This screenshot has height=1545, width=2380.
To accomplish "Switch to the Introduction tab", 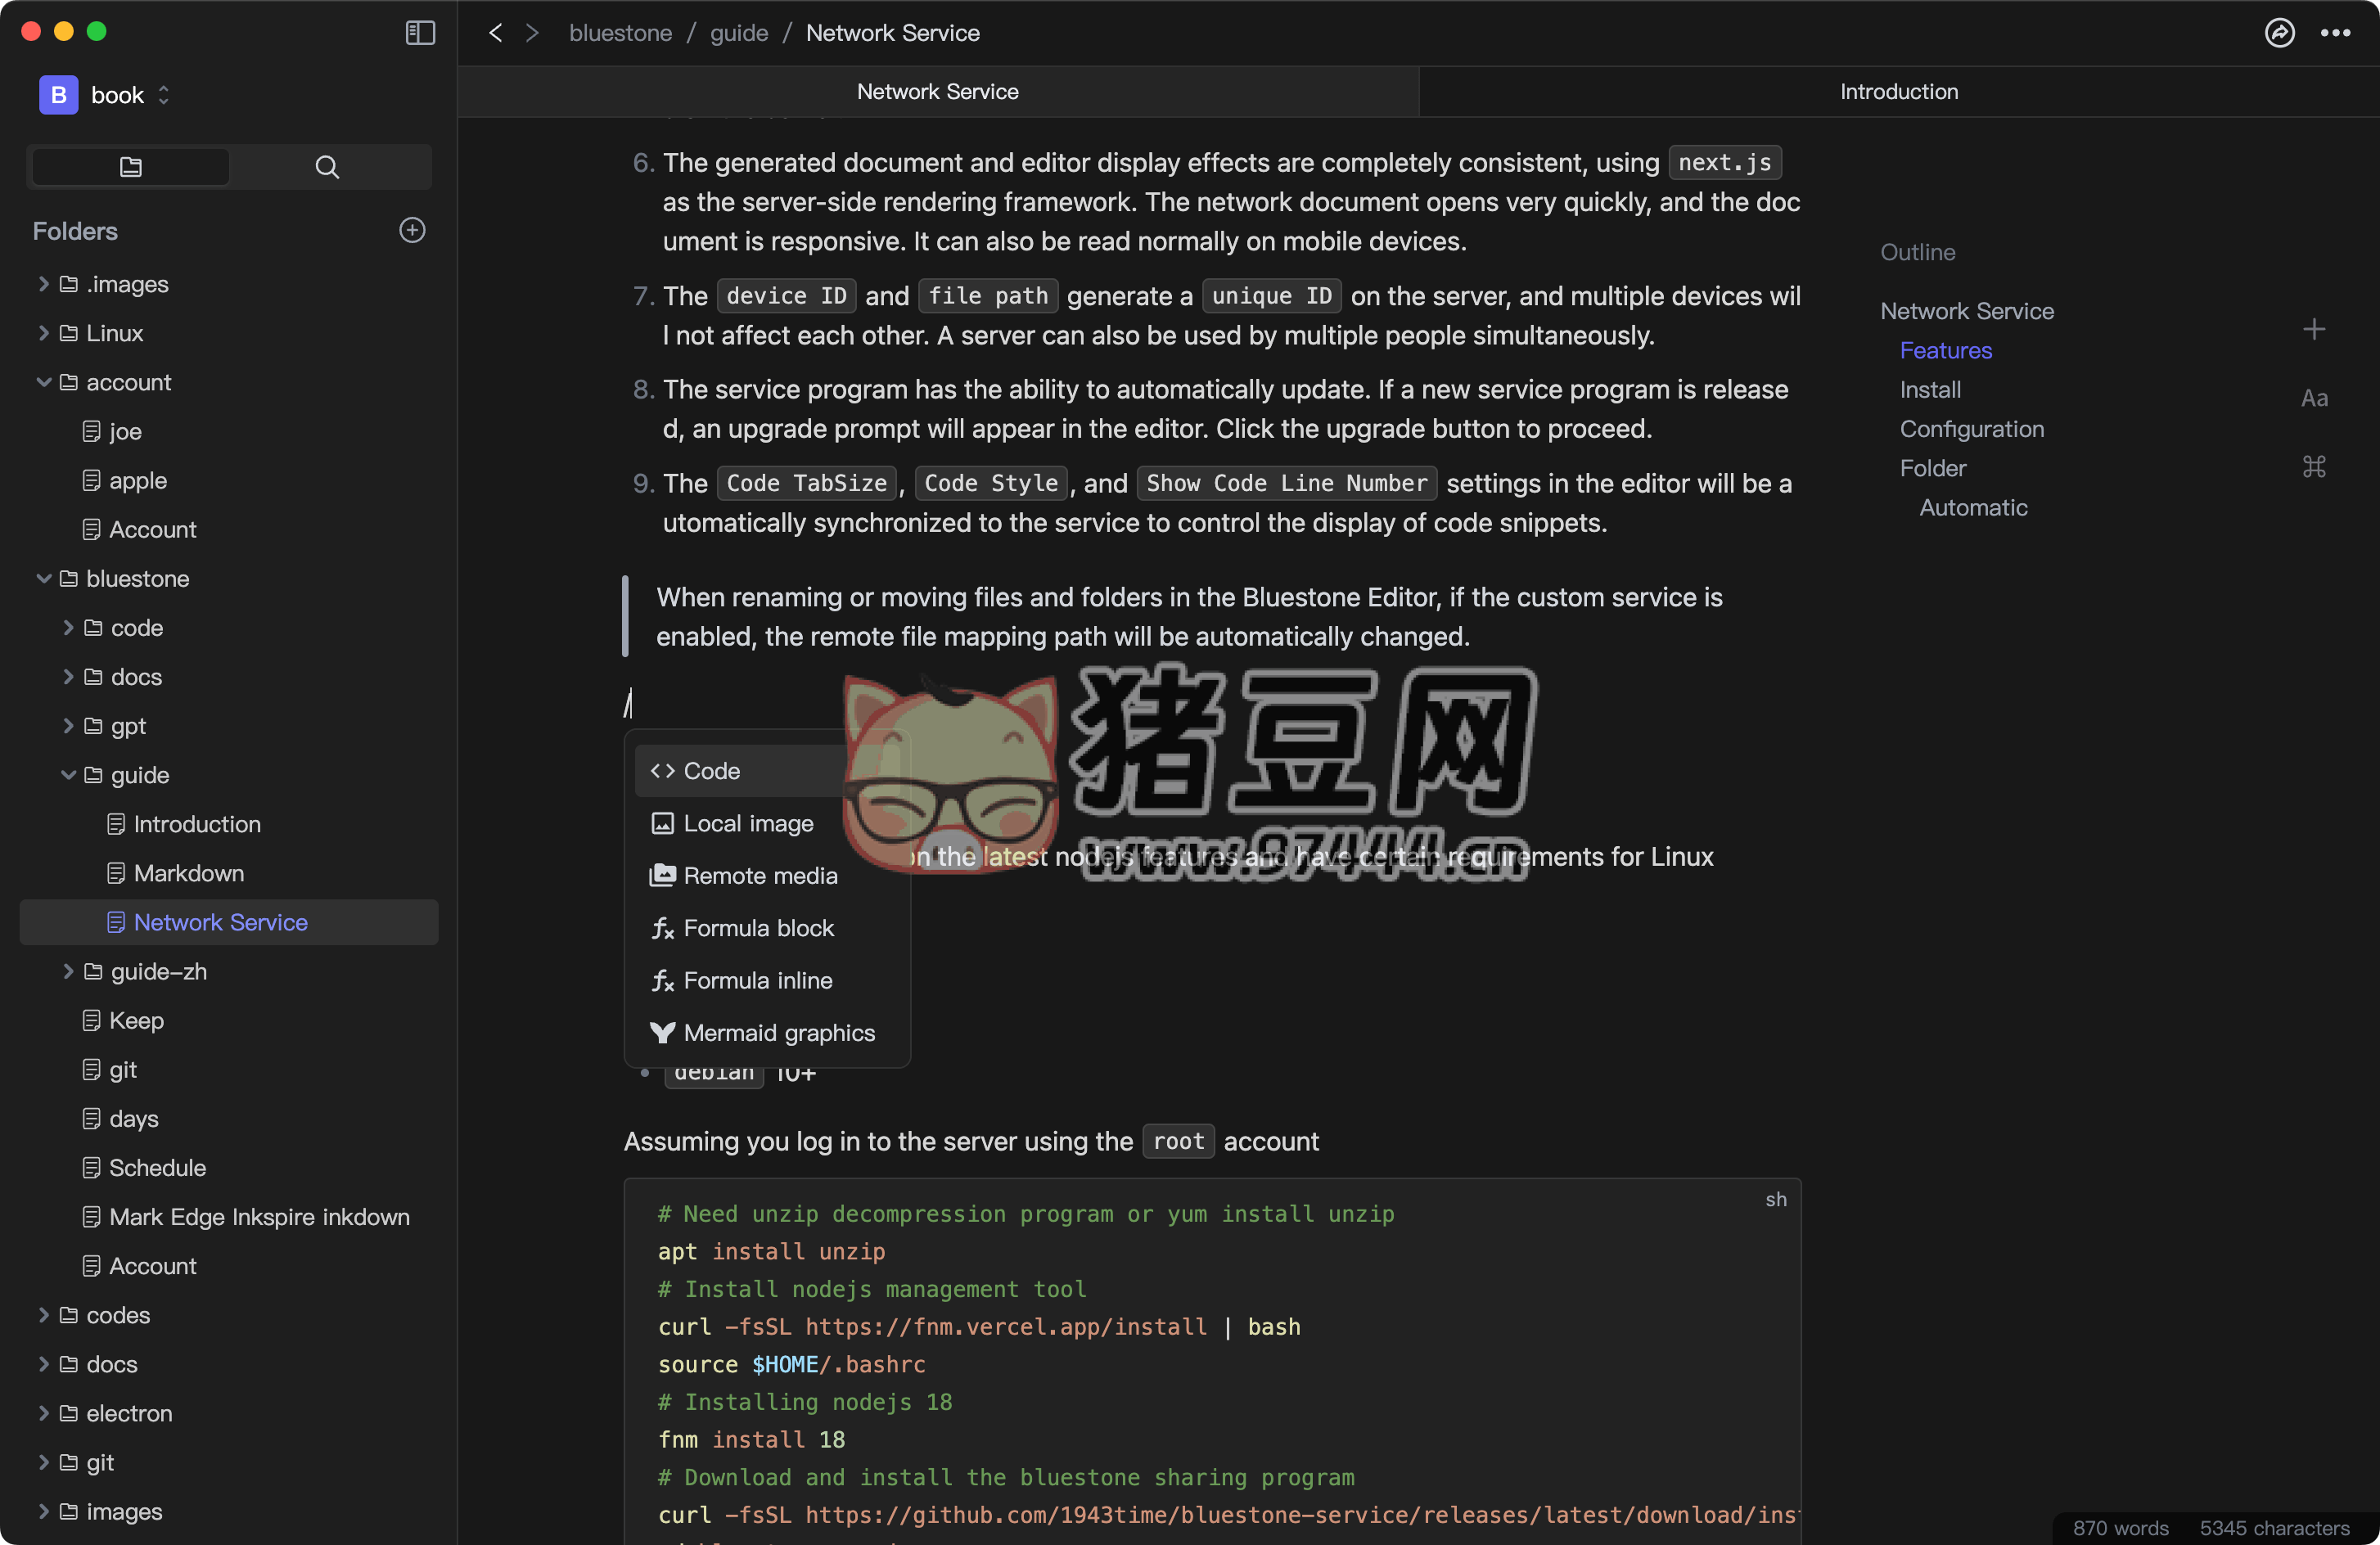I will pyautogui.click(x=1898, y=92).
